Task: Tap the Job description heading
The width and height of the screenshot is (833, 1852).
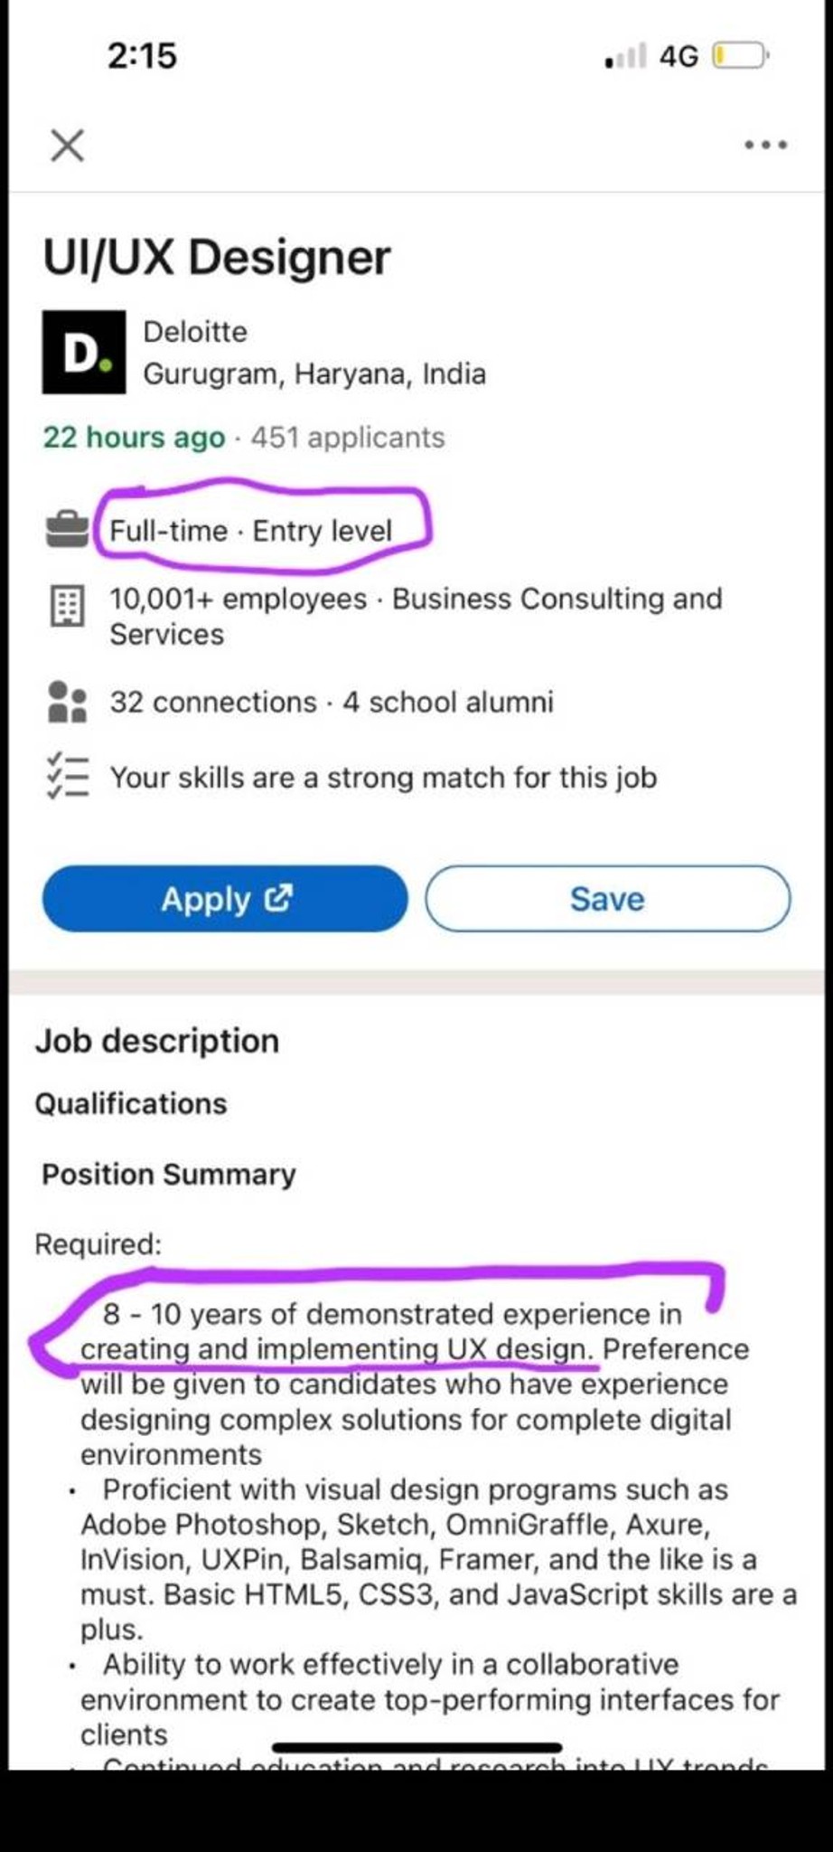Action: pos(157,1041)
